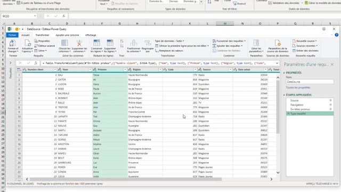
Task: Sort descending with the bottom sort icon
Action: pyautogui.click(x=122, y=46)
